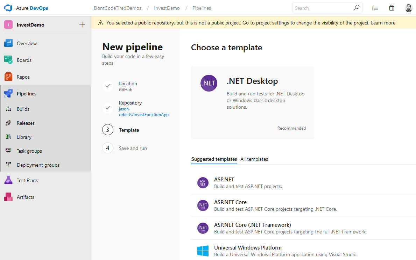Image resolution: width=416 pixels, height=260 pixels.
Task: Open the DontCodeTiredDemos breadcrumb menu
Action: click(x=117, y=8)
